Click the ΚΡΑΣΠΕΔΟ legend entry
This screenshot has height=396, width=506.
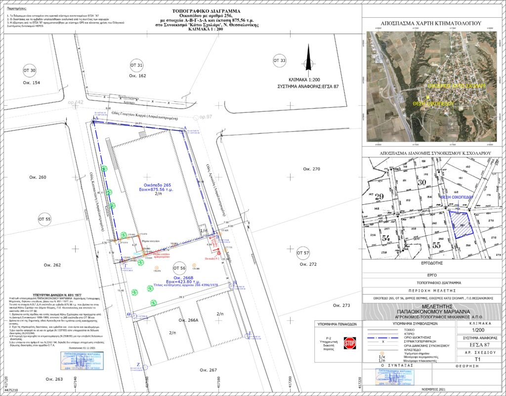tap(411, 350)
